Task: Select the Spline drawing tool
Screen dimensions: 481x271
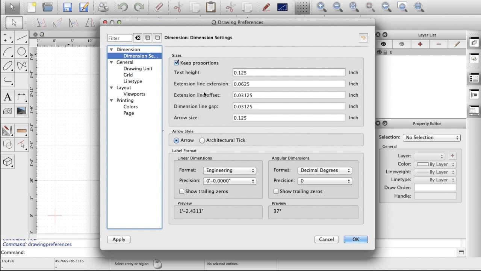Action: [22, 66]
